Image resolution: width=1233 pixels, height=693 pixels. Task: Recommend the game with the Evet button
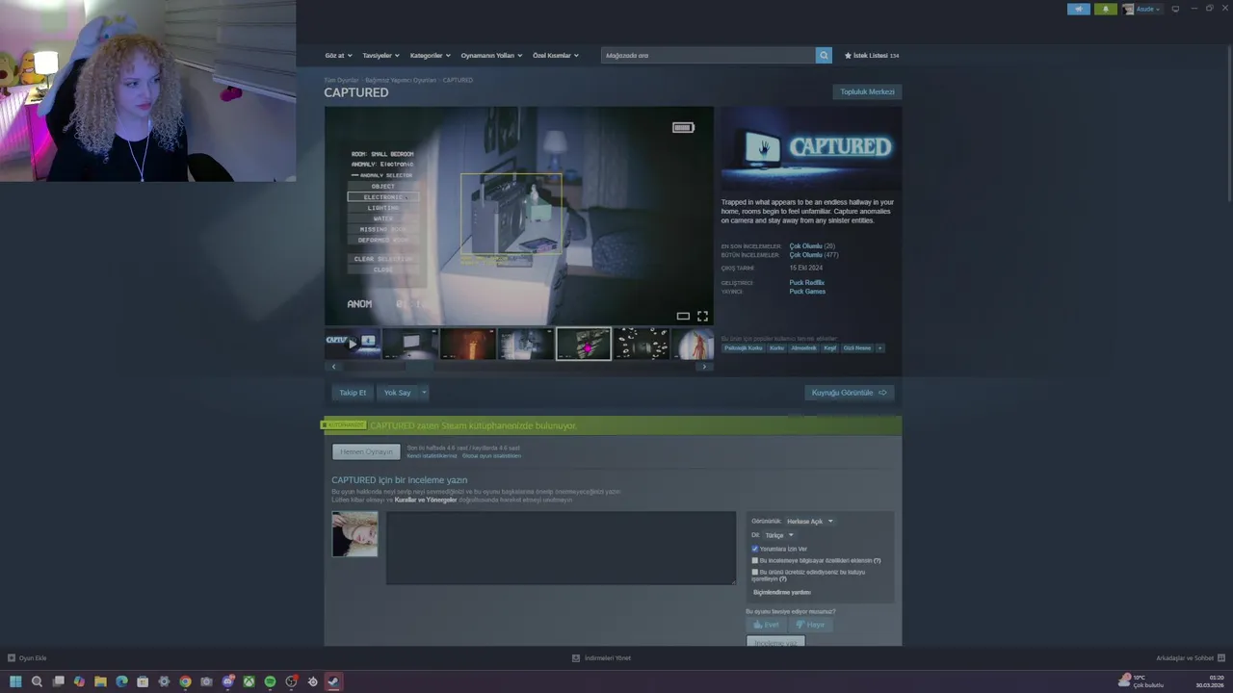(766, 625)
